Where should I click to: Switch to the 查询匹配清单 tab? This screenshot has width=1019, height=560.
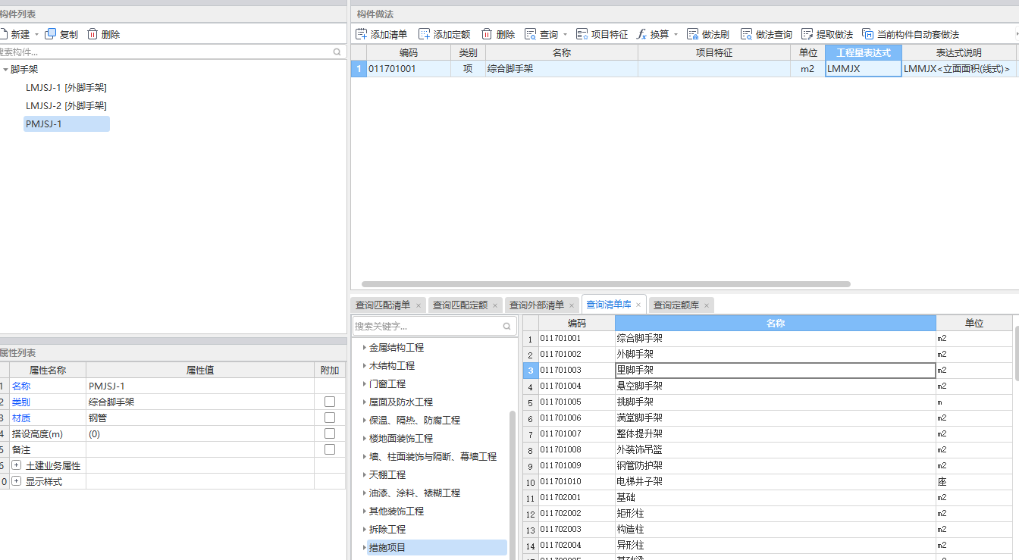coord(383,305)
